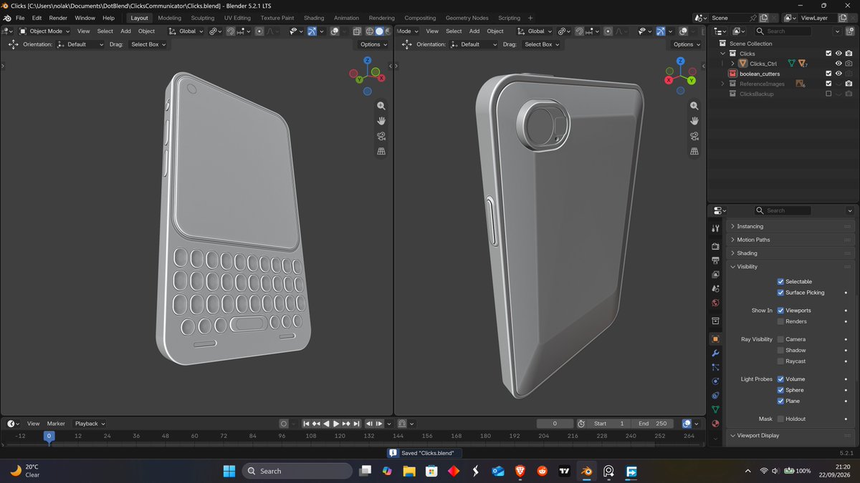Open the Object Constraints properties tab
The height and width of the screenshot is (483, 860).
coord(715,396)
